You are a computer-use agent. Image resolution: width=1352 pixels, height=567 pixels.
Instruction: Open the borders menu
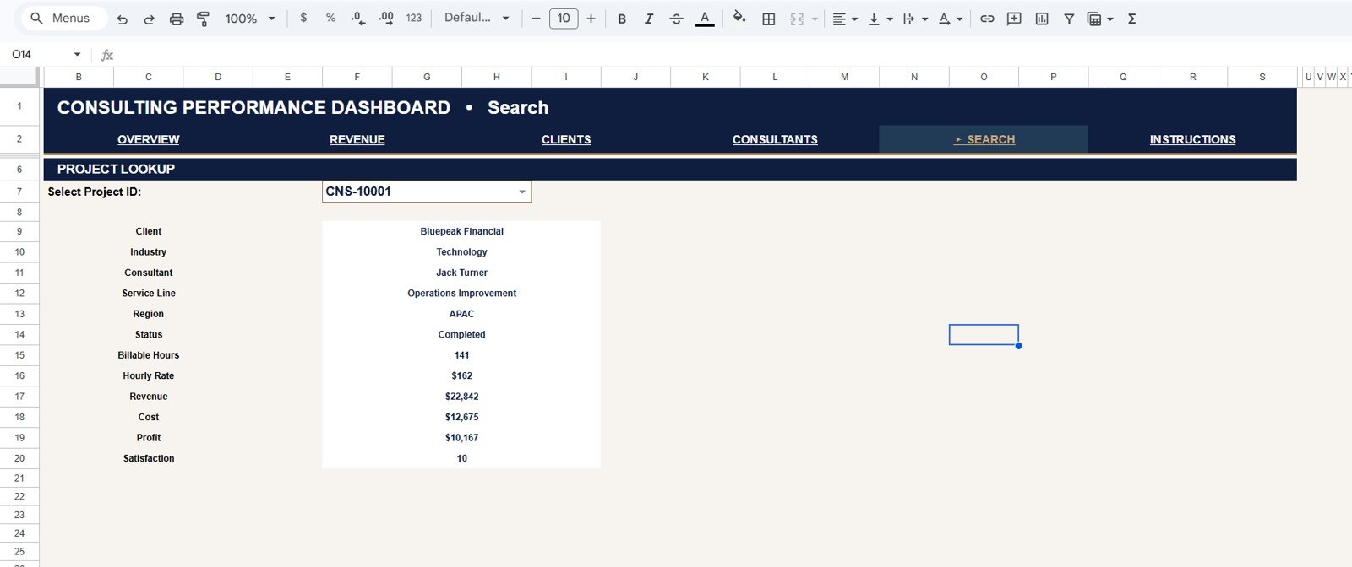pos(769,19)
